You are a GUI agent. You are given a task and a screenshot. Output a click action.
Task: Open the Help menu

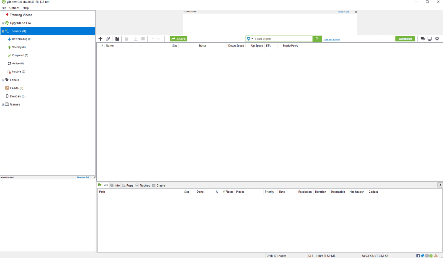26,8
